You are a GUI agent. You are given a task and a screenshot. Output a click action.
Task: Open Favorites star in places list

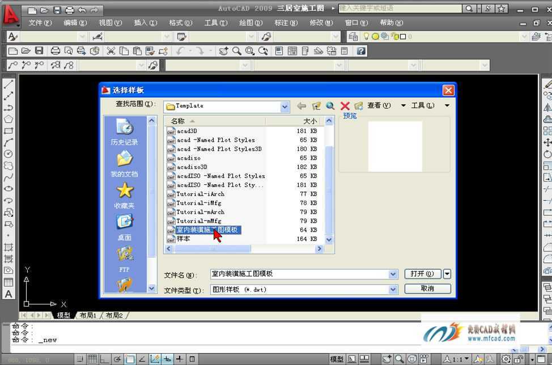124,196
